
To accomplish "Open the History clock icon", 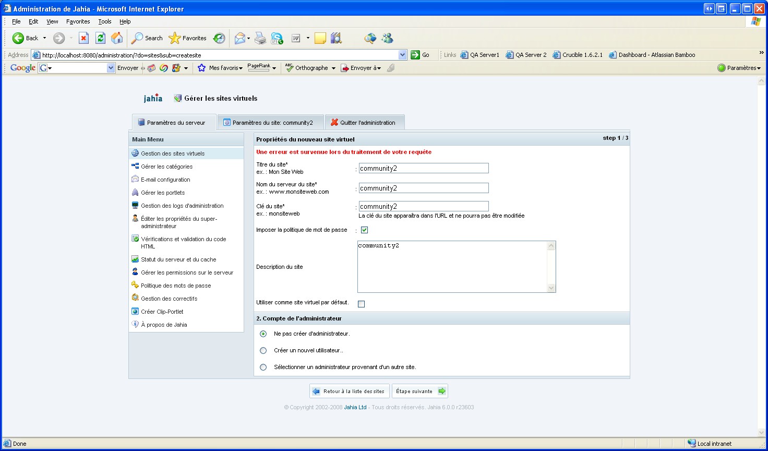I will [x=220, y=38].
